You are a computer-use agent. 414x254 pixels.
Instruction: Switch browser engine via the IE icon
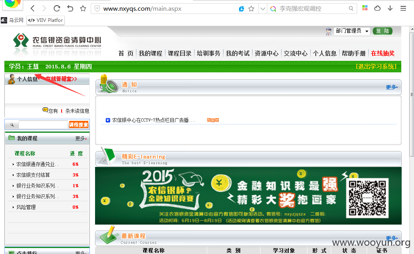click(x=241, y=9)
